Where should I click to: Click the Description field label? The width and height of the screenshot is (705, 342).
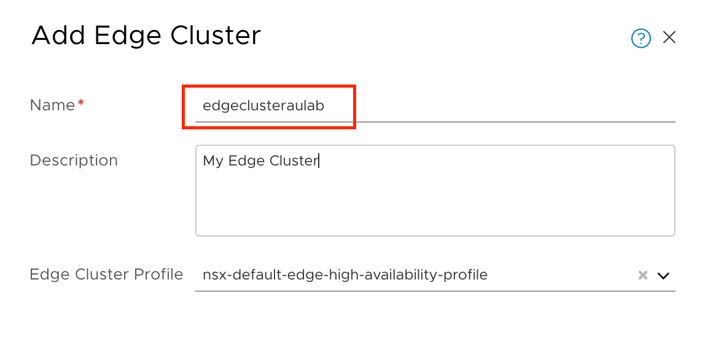74,161
